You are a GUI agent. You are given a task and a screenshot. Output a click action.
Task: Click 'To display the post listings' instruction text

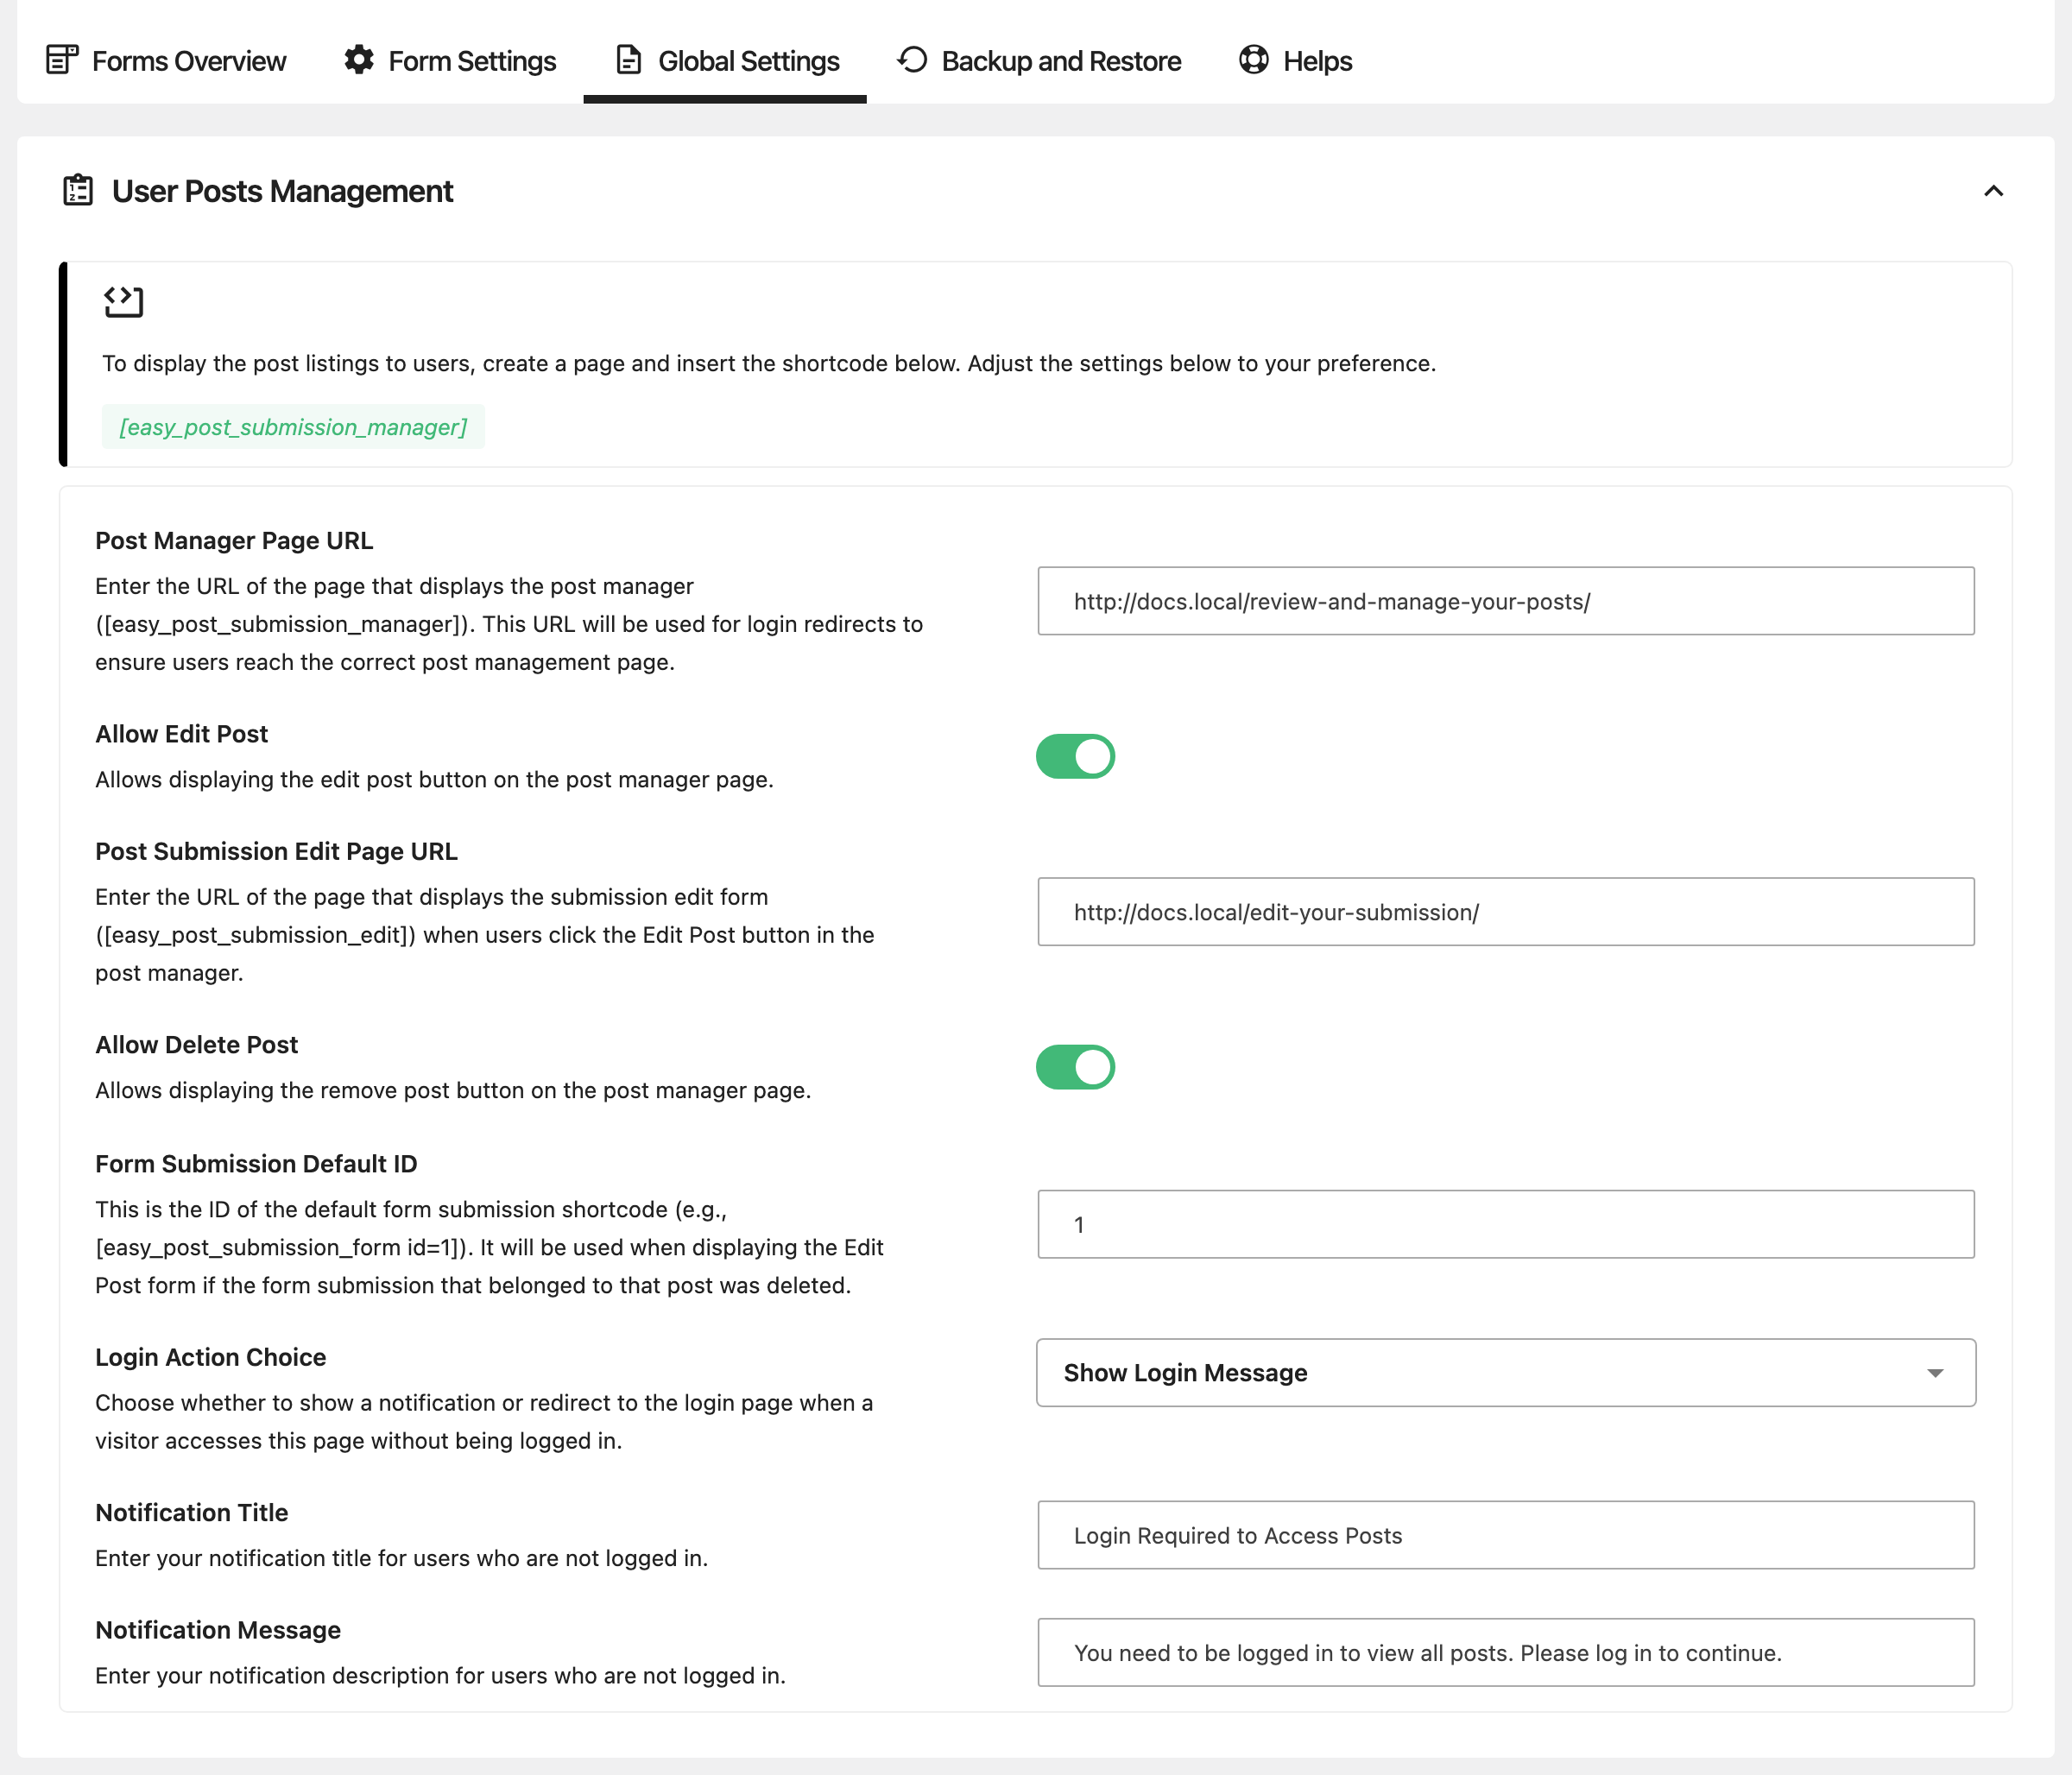pos(769,363)
